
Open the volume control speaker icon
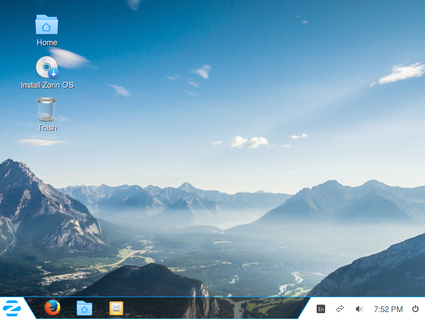[x=359, y=309]
